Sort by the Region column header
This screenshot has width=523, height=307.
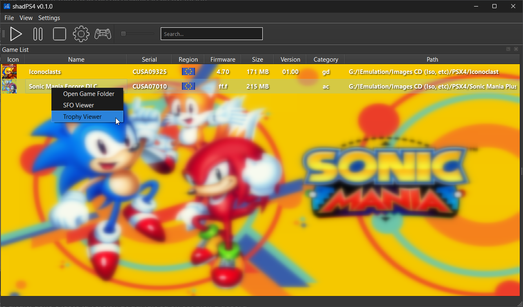[x=188, y=60]
